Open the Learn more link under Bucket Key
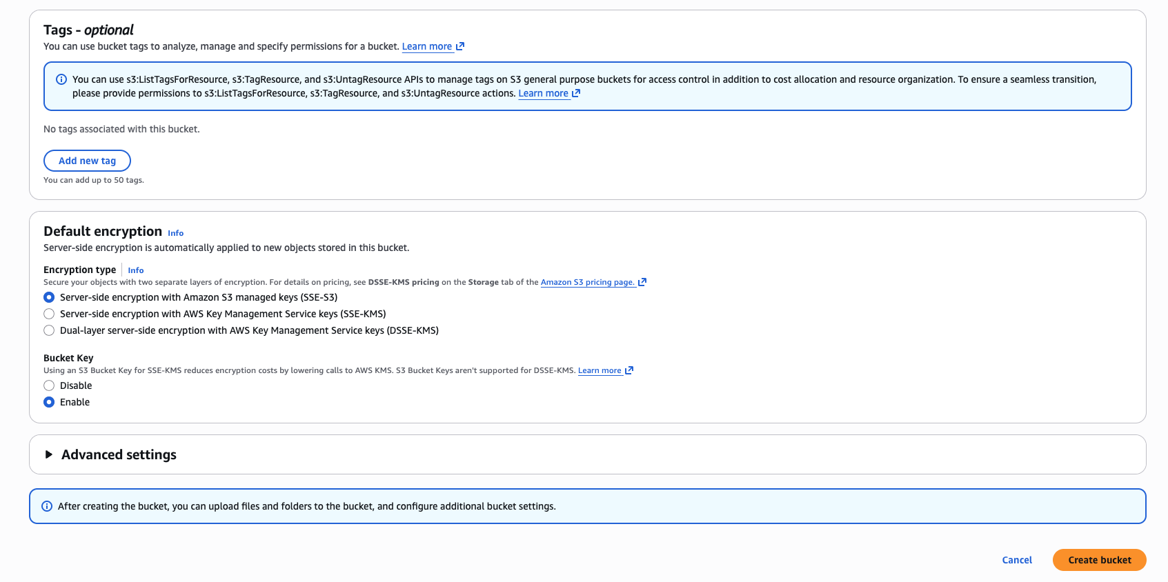Screen dimensions: 1168x582 pyautogui.click(x=600, y=370)
